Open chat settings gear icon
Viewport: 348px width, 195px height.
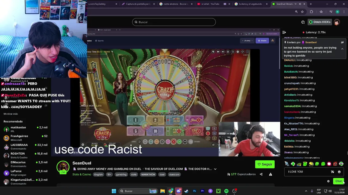328,181
